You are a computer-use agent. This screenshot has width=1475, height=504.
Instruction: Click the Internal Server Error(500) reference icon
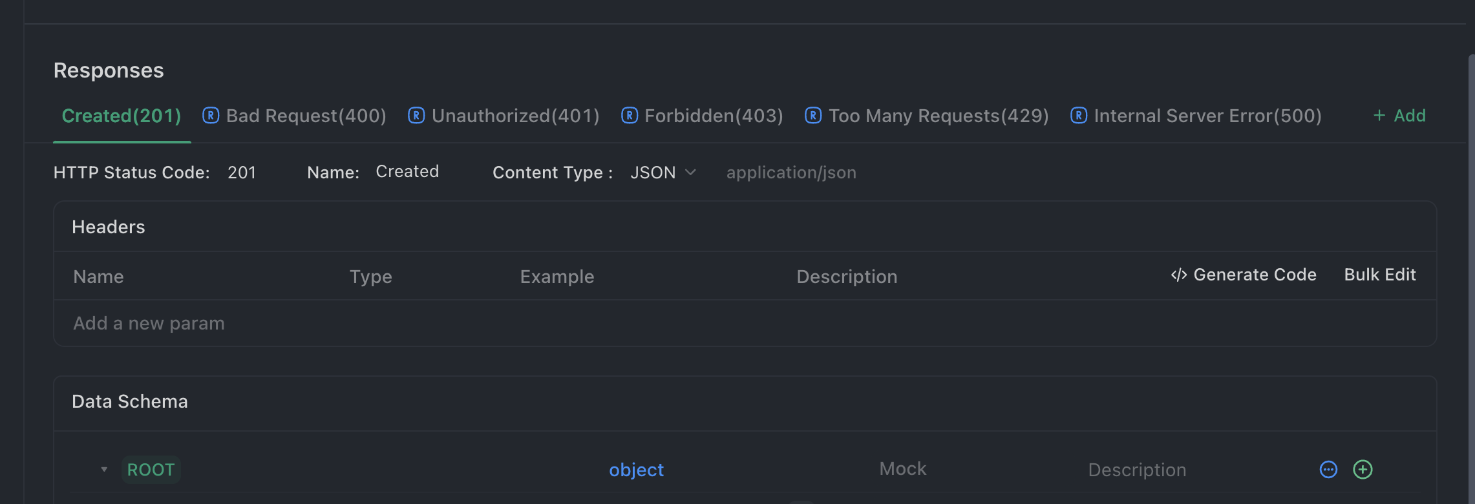click(x=1078, y=116)
